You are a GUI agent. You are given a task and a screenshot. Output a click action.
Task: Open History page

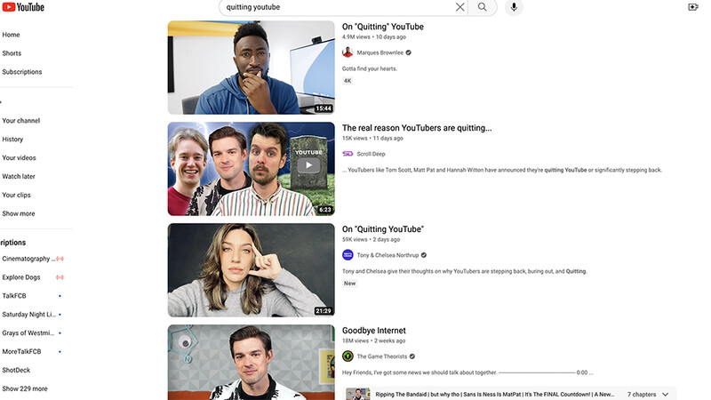pyautogui.click(x=12, y=139)
